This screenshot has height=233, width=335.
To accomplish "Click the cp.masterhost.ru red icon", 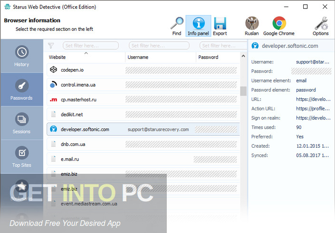I will tap(53, 99).
